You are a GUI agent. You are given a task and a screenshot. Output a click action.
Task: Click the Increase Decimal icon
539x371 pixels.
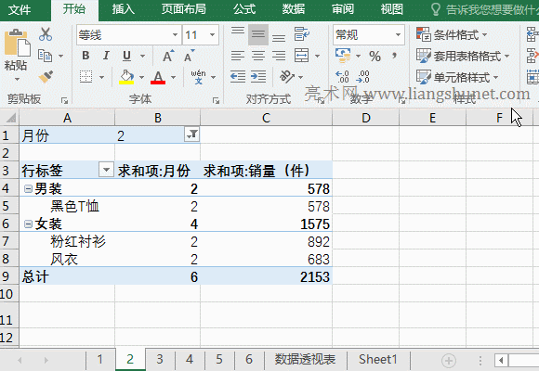pos(342,77)
